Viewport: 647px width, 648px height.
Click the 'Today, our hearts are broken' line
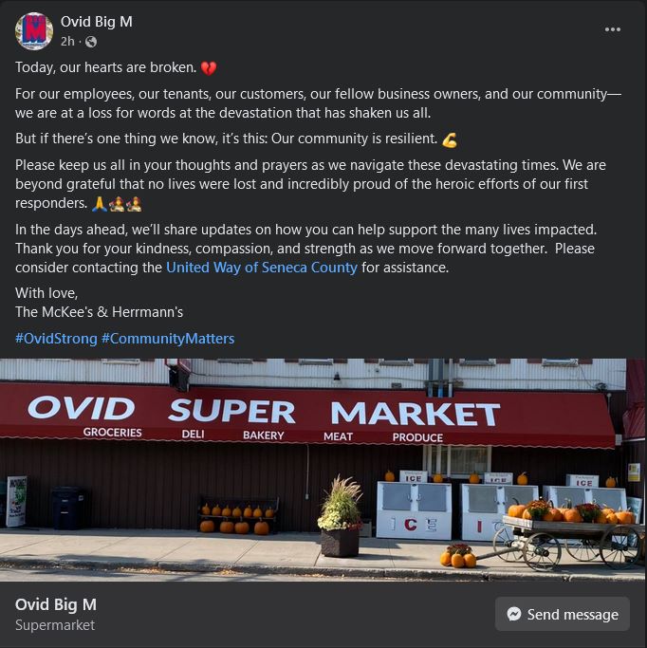(x=105, y=67)
